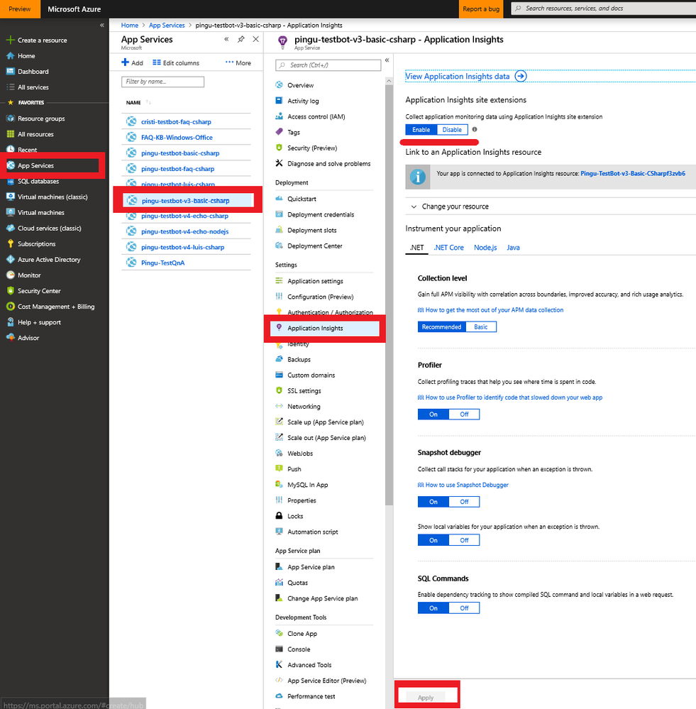This screenshot has height=709, width=696.
Task: Turn SQL Commands On
Action: (433, 608)
